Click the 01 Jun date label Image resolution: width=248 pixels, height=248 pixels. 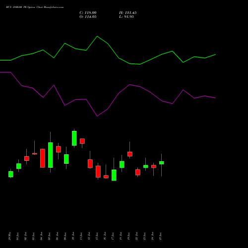coord(17,236)
